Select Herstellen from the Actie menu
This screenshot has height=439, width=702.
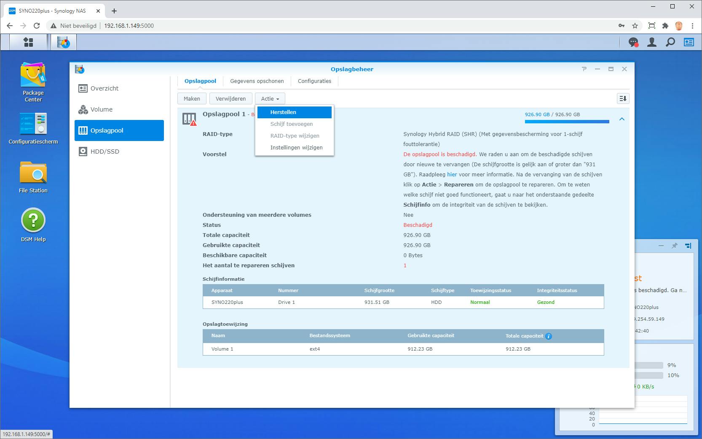[x=295, y=112]
